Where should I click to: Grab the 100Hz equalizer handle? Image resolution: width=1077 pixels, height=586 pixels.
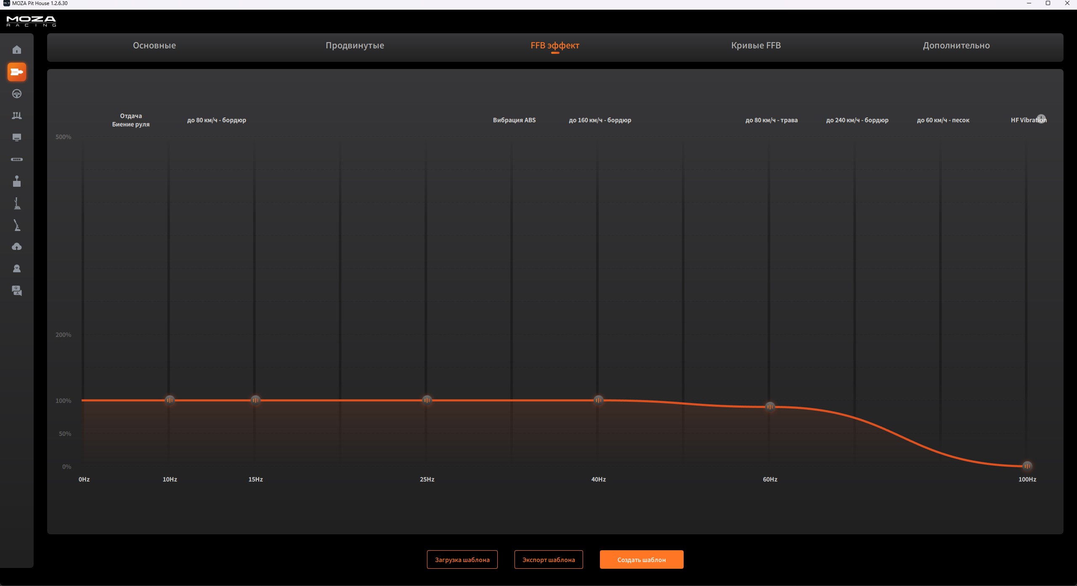tap(1027, 466)
